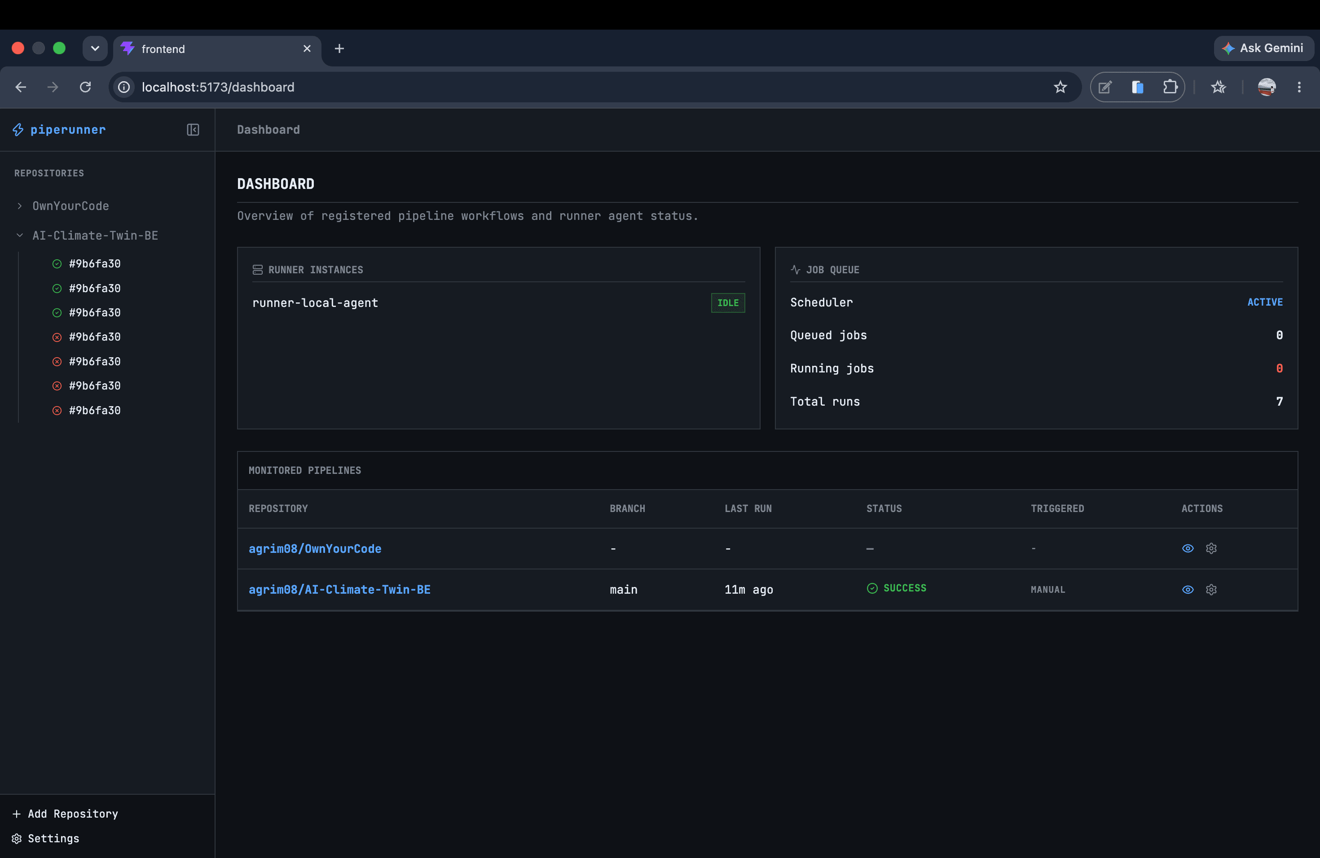The height and width of the screenshot is (858, 1320).
Task: Reload the page
Action: pyautogui.click(x=85, y=87)
